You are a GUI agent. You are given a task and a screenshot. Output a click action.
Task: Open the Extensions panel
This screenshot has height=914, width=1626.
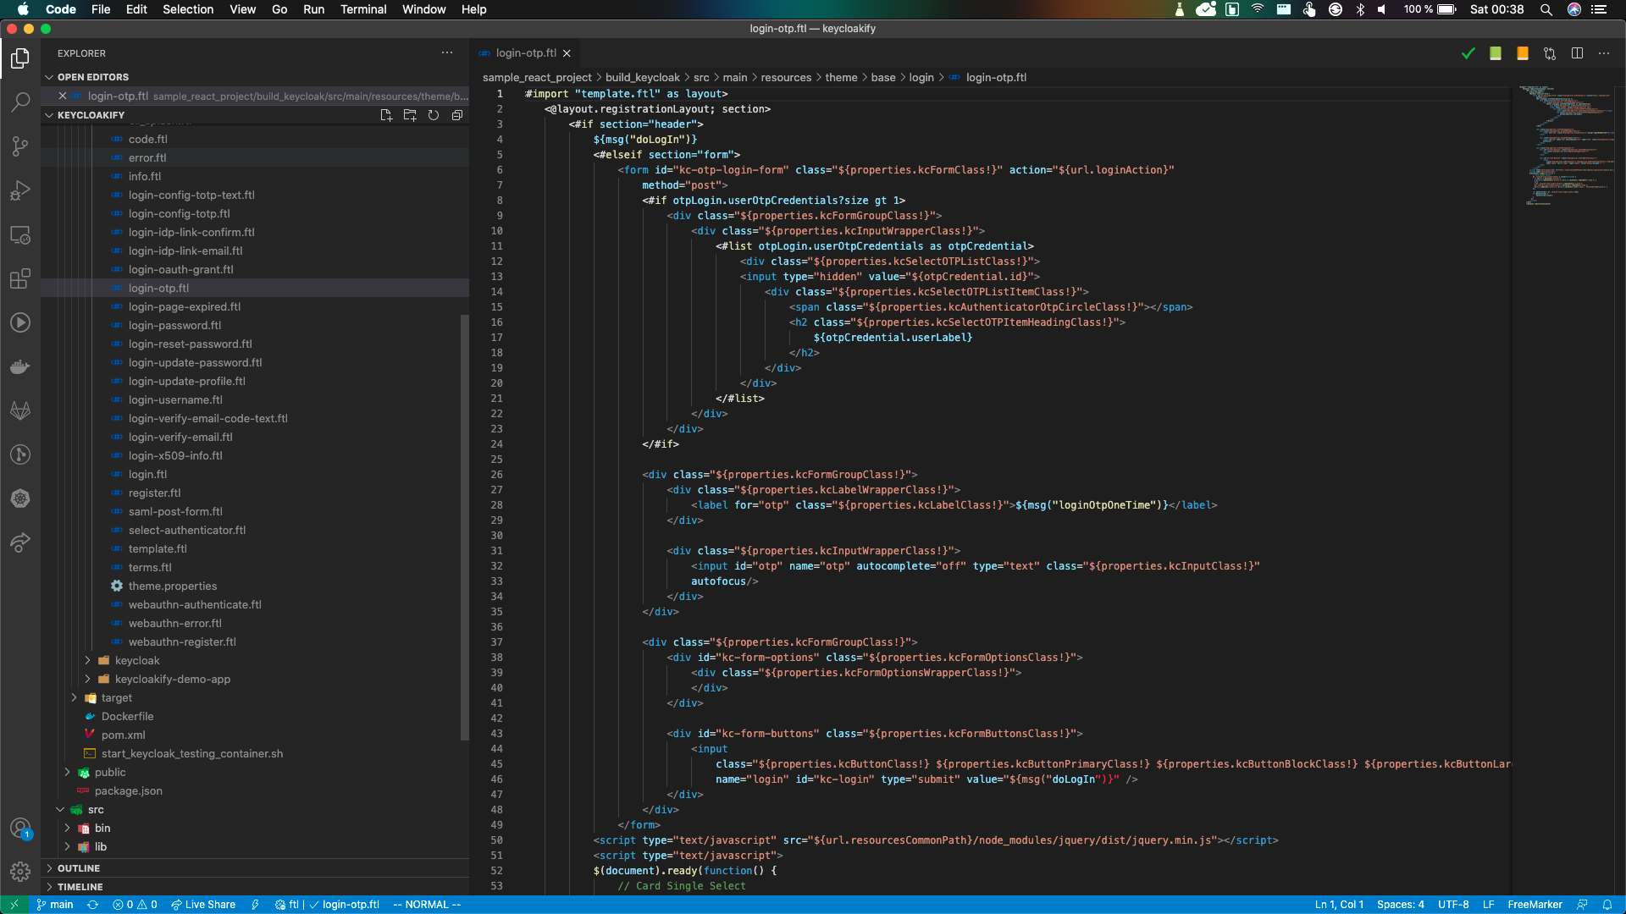click(x=20, y=278)
